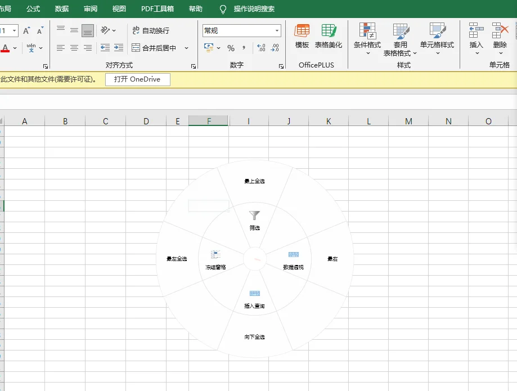This screenshot has height=391, width=517.
Task: Apply red font color
Action: pyautogui.click(x=5, y=48)
